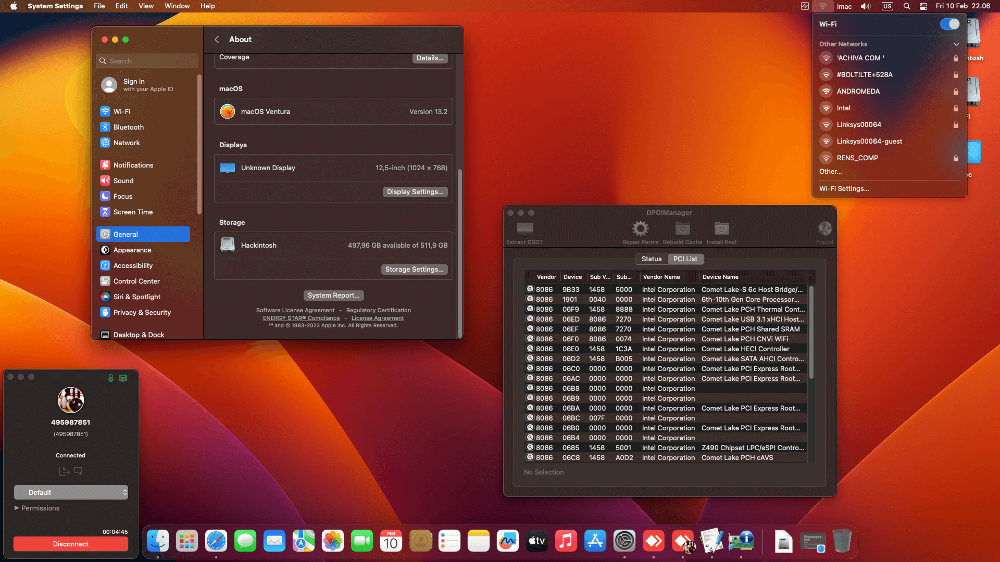Image resolution: width=1000 pixels, height=562 pixels.
Task: Click the Search field in System Settings
Action: coord(147,61)
